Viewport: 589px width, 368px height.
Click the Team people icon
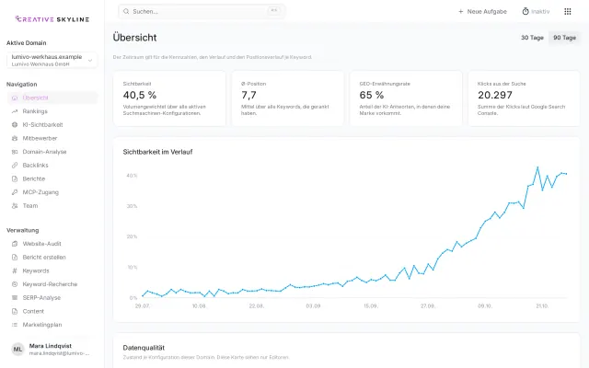coord(15,206)
